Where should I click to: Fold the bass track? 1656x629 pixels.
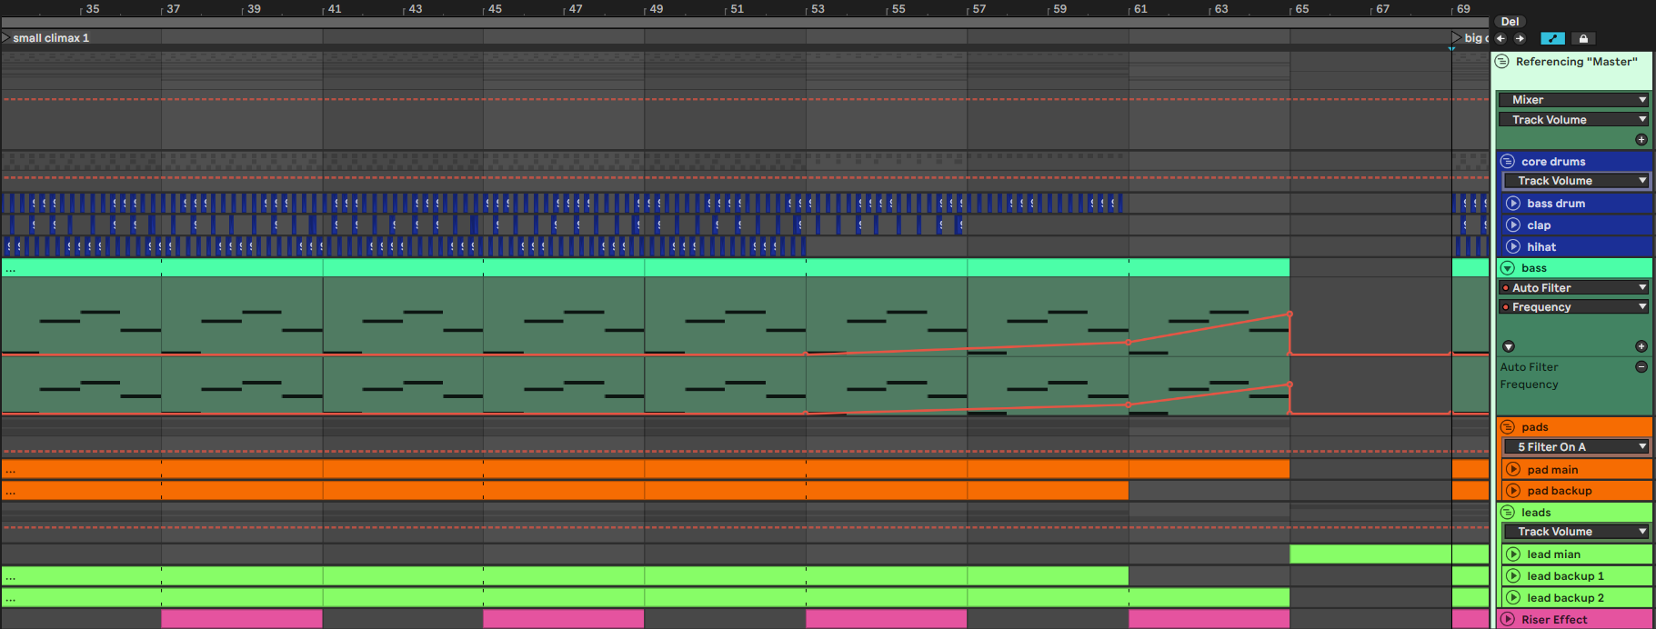click(1508, 268)
